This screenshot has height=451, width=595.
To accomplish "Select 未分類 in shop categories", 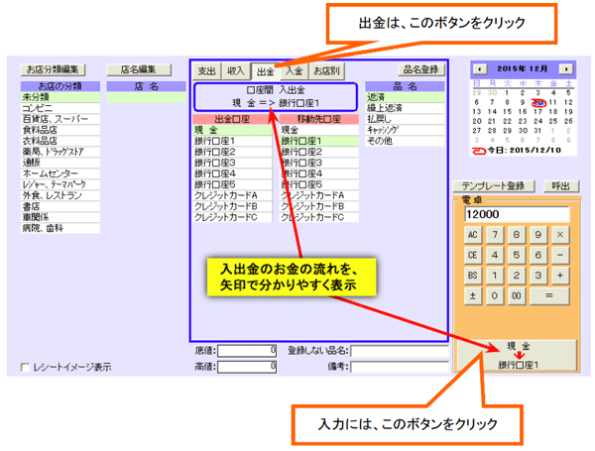I will tap(60, 97).
